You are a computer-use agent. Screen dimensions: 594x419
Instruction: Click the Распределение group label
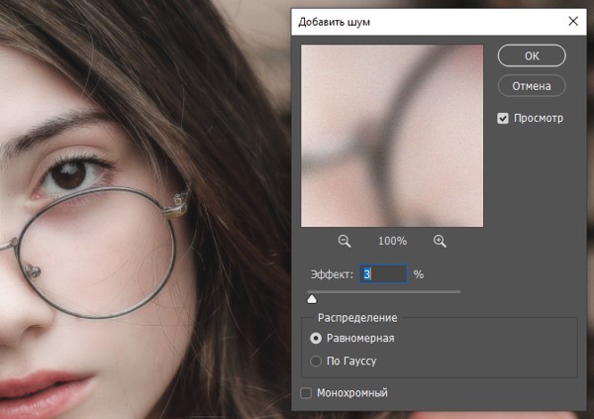coord(357,318)
